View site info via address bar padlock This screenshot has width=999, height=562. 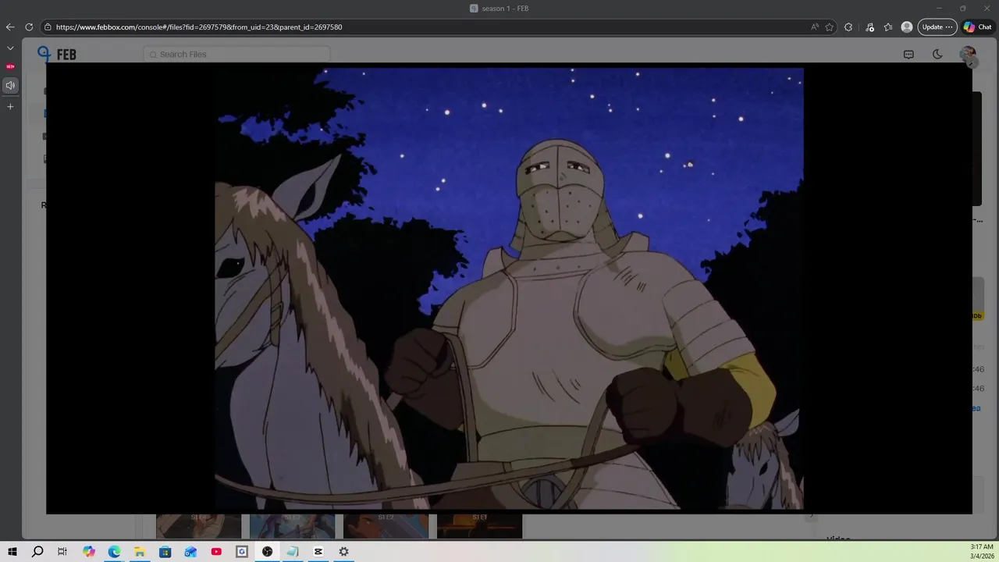48,27
